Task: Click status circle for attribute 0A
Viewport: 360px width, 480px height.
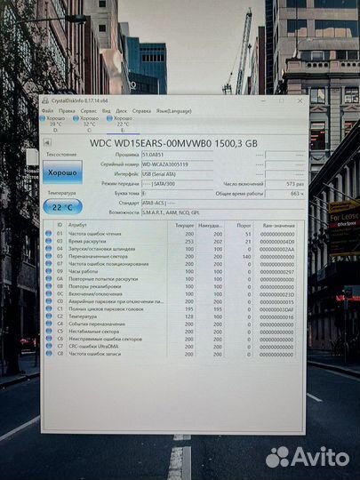Action: coord(48,278)
